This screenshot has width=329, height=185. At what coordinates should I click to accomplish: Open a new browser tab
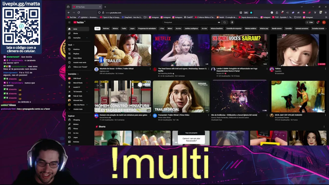105,7
